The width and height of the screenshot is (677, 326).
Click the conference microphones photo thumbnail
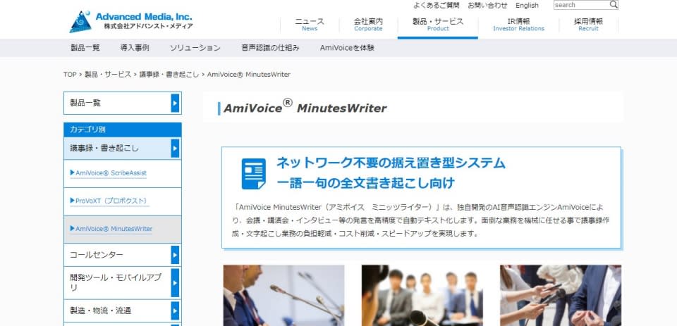283,296
